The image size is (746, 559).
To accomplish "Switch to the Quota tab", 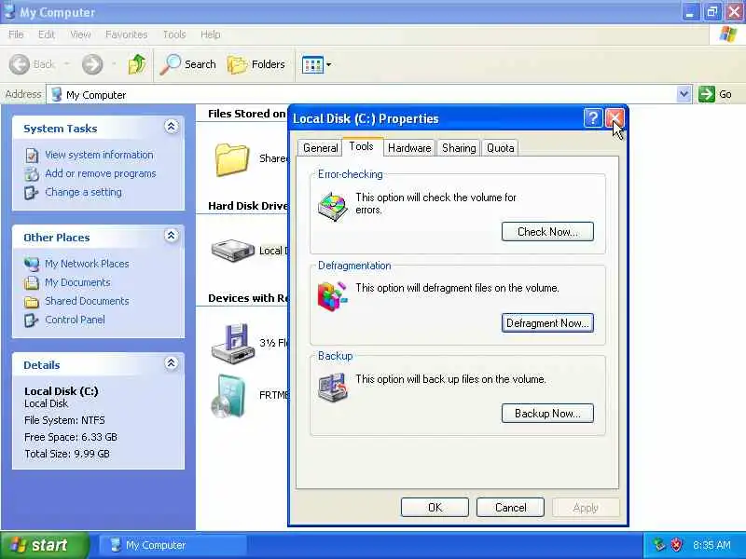I will coord(500,148).
